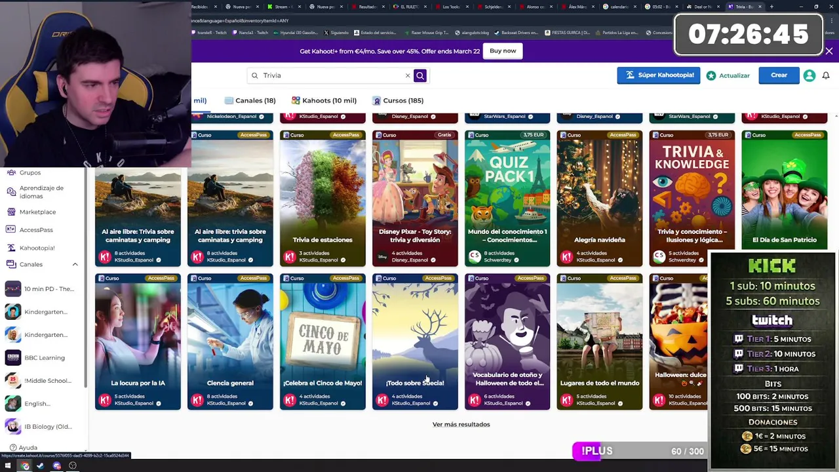Open Trivia de estaciones course card
The height and width of the screenshot is (472, 839).
pos(322,199)
